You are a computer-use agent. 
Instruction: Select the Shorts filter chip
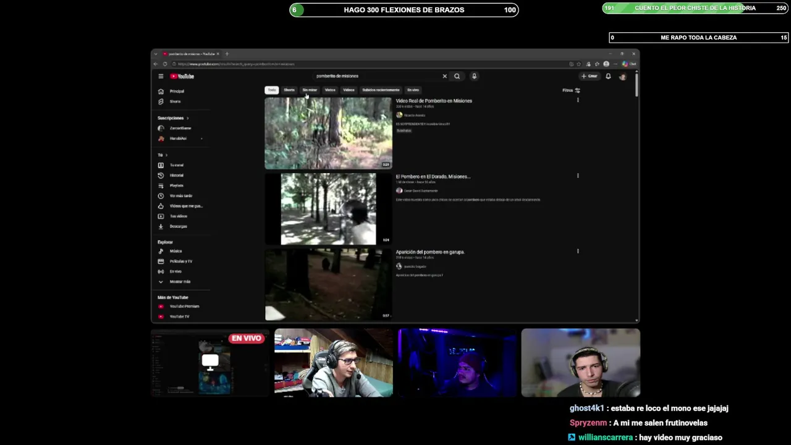coord(289,90)
